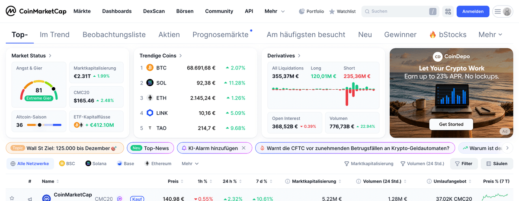Click the Ethereum ETF icon in ETF-Kapitalflüsse

(80, 125)
